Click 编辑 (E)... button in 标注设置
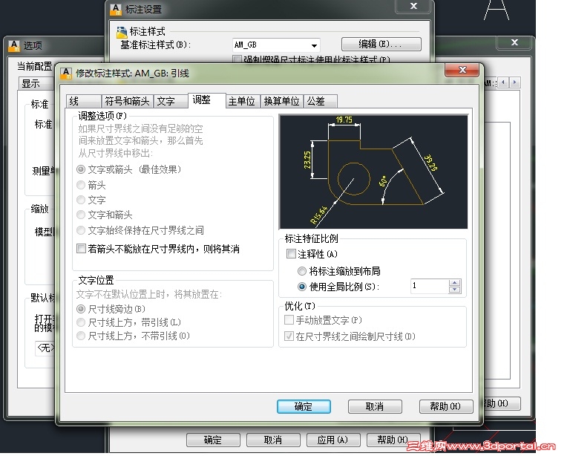Screen dimensions: 570x456 (x=381, y=45)
